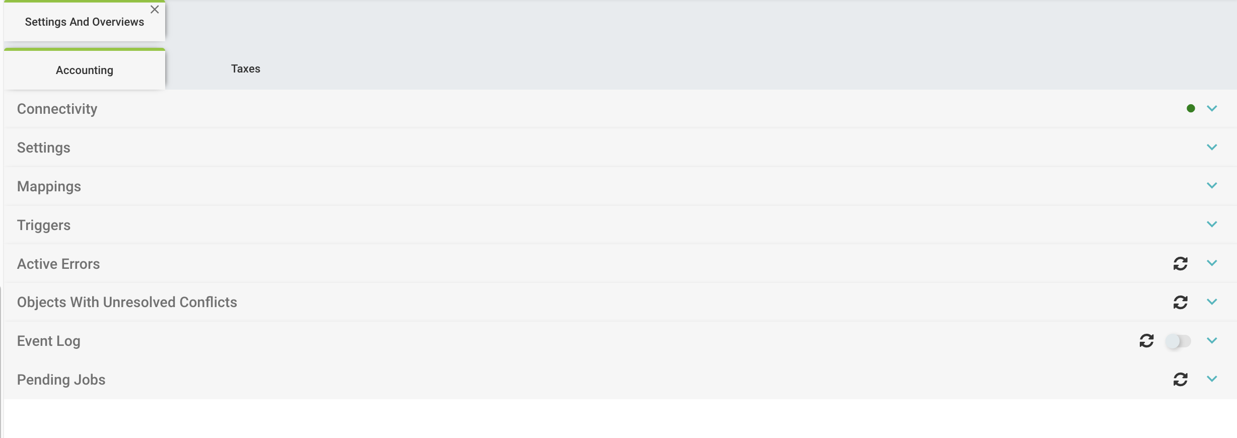Toggle the Event Log switch

click(1178, 341)
